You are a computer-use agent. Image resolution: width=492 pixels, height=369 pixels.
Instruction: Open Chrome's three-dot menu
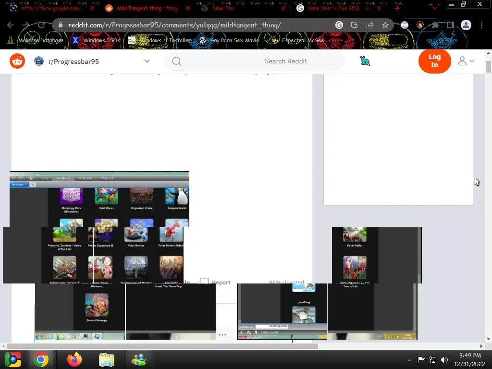pyautogui.click(x=481, y=25)
